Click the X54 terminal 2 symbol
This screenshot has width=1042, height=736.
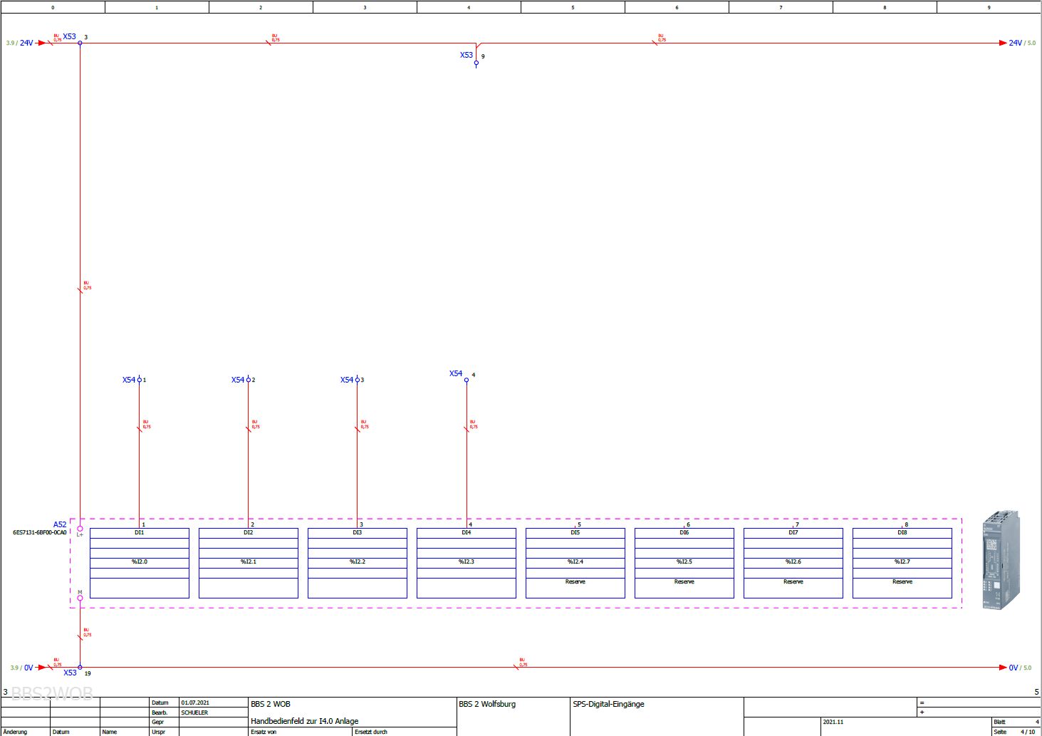point(248,380)
